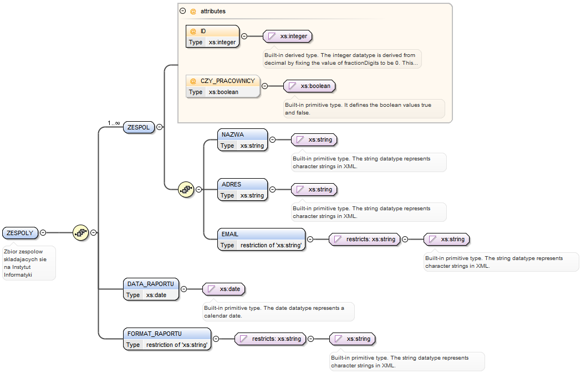
Task: Select xs:string type of ADRES
Action: 314,189
